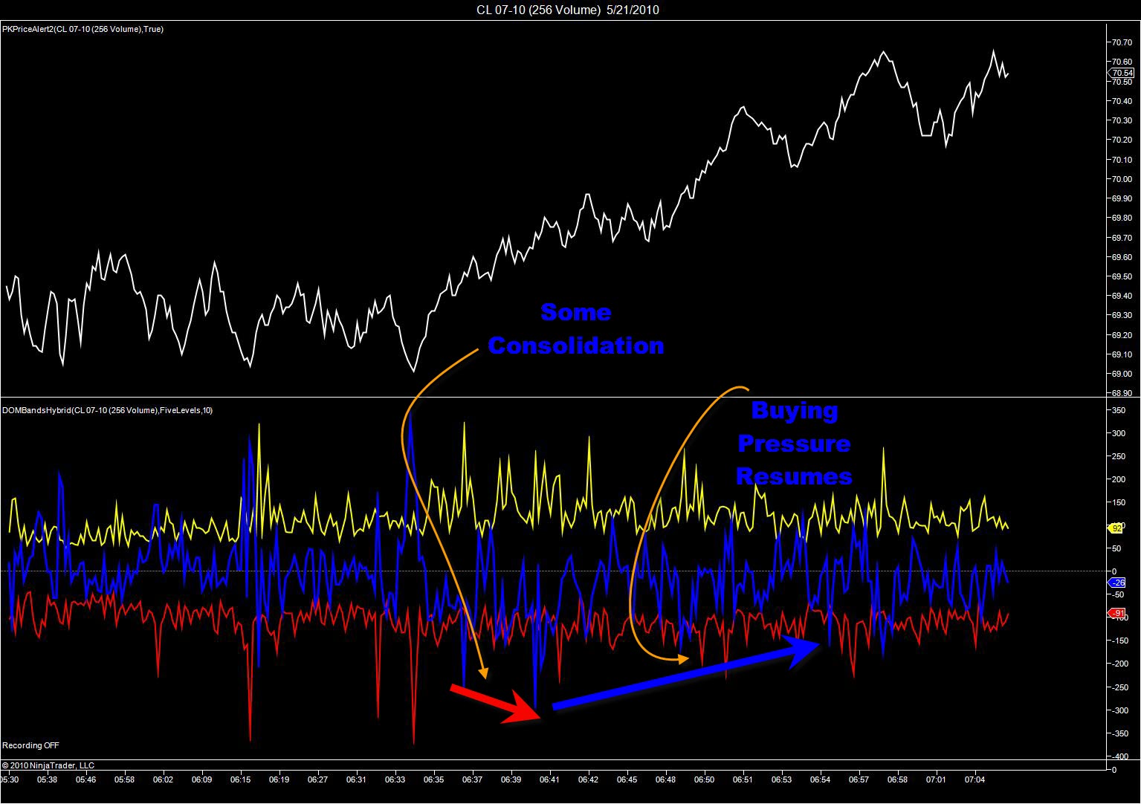1141x804 pixels.
Task: Click the 05:46 time axis label
Action: (86, 780)
